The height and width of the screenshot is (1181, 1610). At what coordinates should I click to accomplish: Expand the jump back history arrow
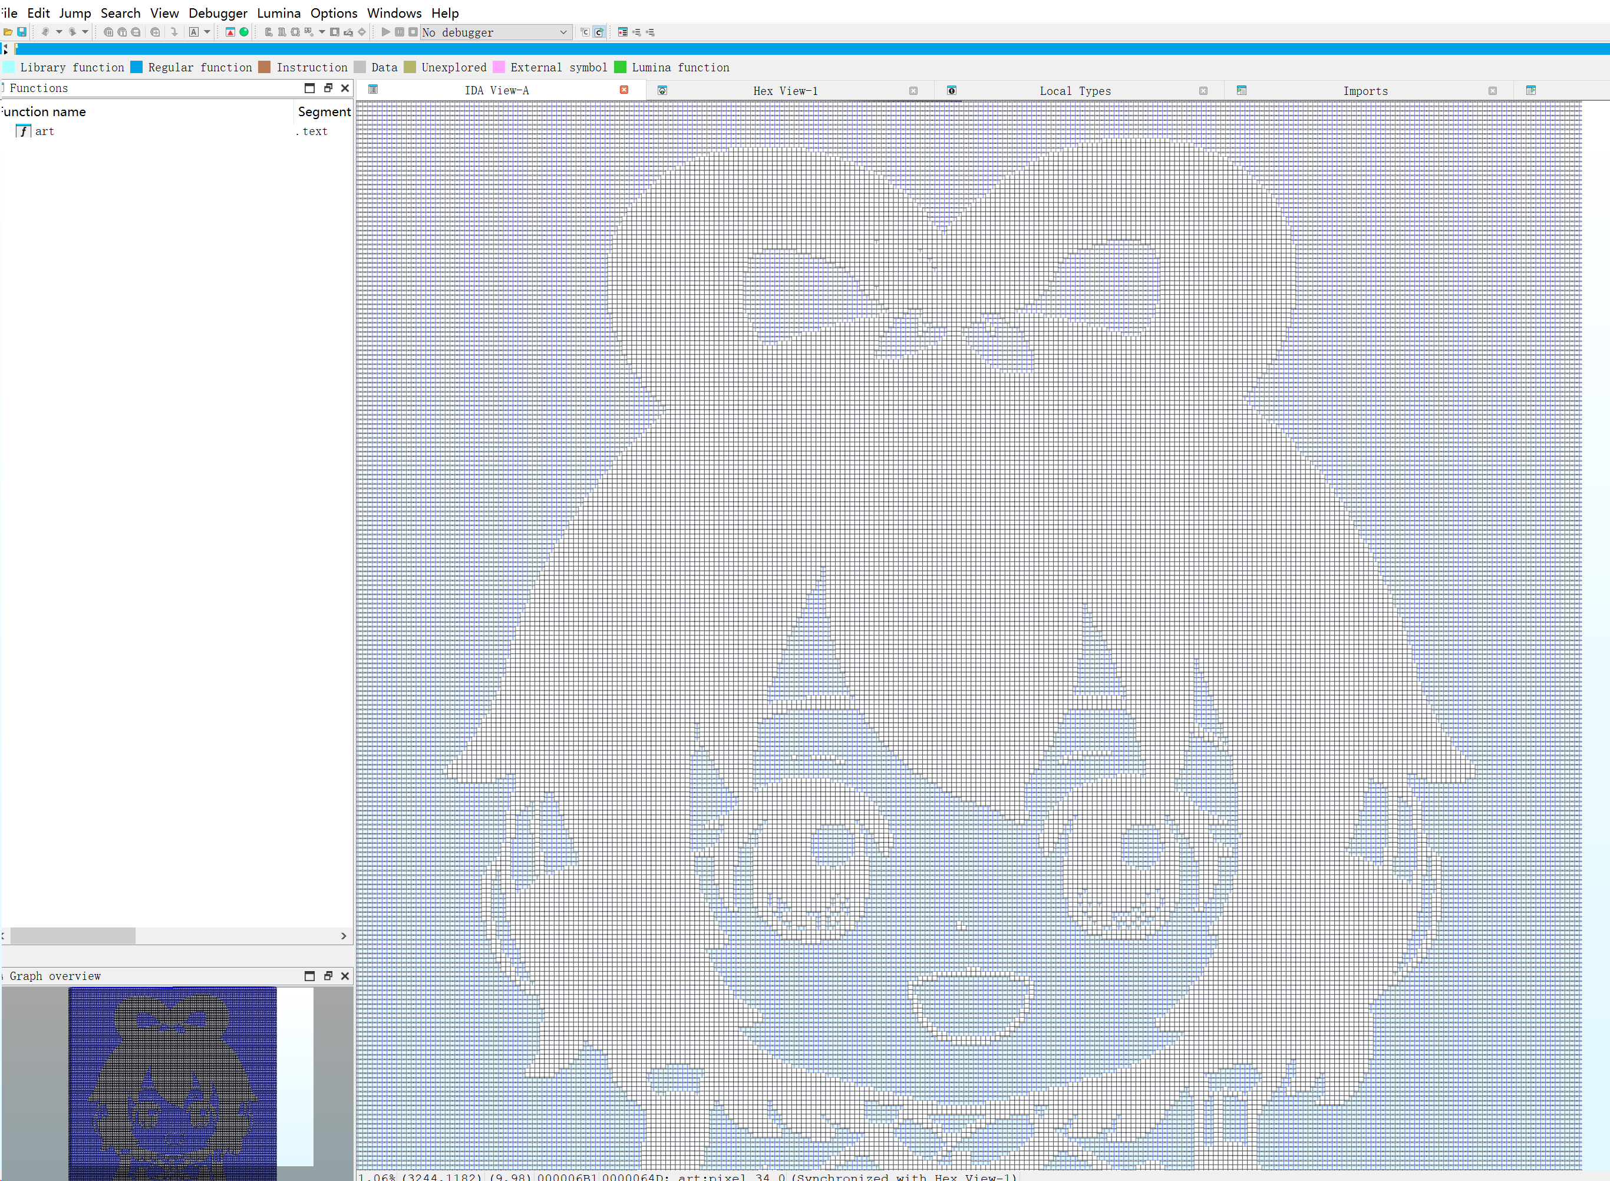point(60,32)
